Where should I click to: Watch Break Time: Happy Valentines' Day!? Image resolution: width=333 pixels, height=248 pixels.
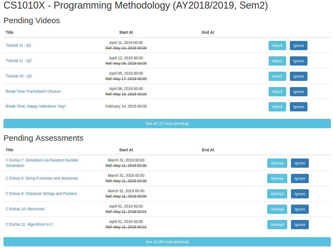coord(277,106)
